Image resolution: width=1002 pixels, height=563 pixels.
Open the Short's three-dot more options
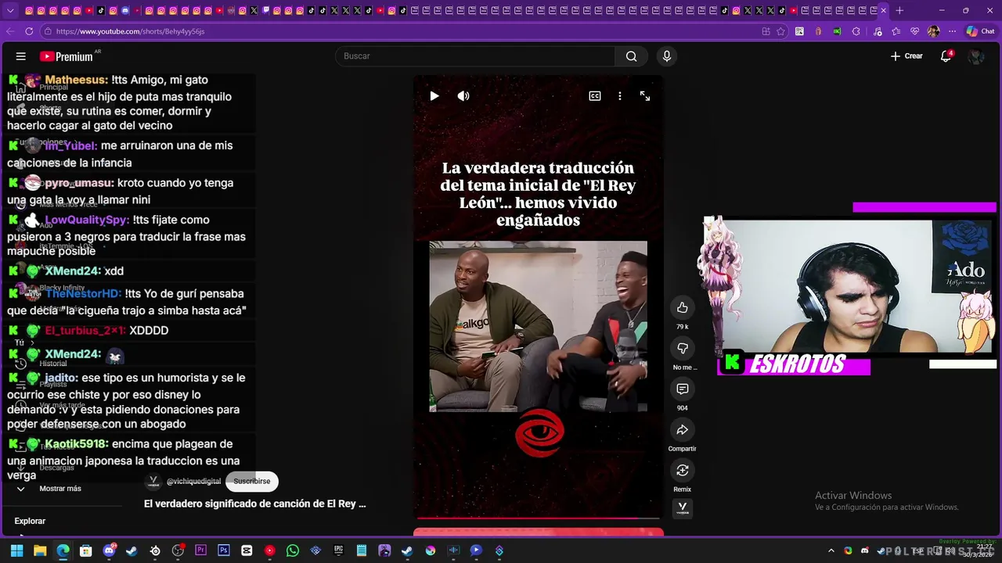tap(620, 95)
